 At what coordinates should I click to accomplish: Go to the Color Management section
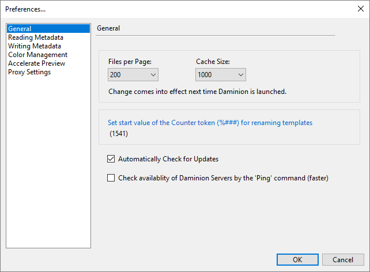coord(37,55)
